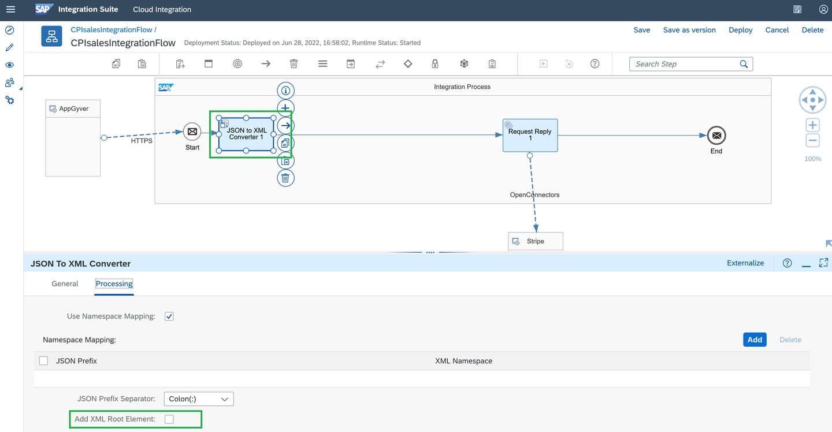Image resolution: width=832 pixels, height=432 pixels.
Task: Open the Persistence hexagon palette icon
Action: 463,64
